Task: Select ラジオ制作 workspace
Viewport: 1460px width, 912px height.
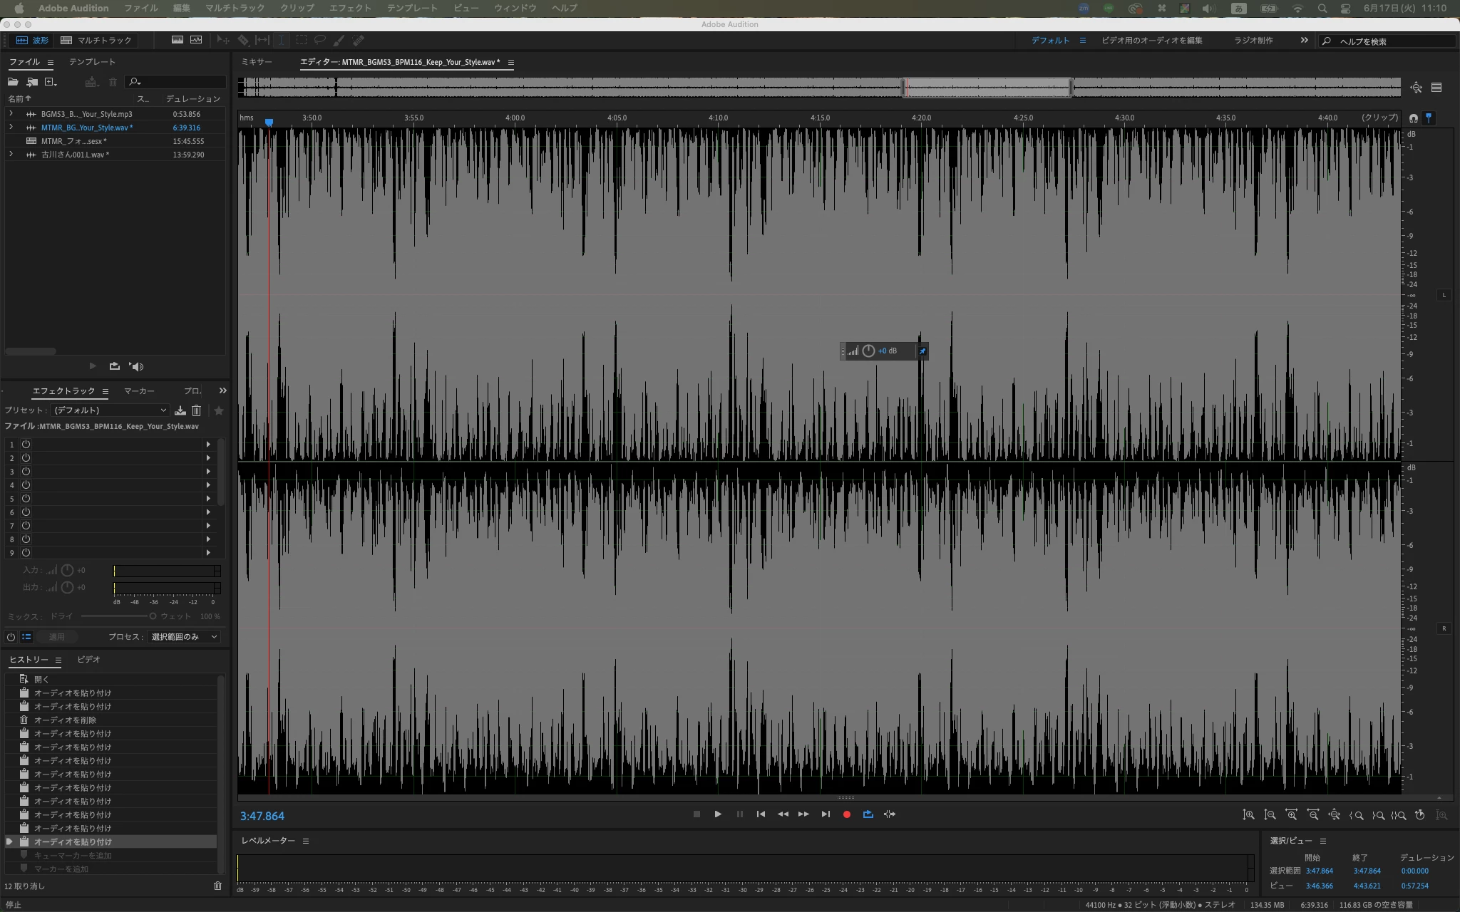Action: click(x=1253, y=41)
